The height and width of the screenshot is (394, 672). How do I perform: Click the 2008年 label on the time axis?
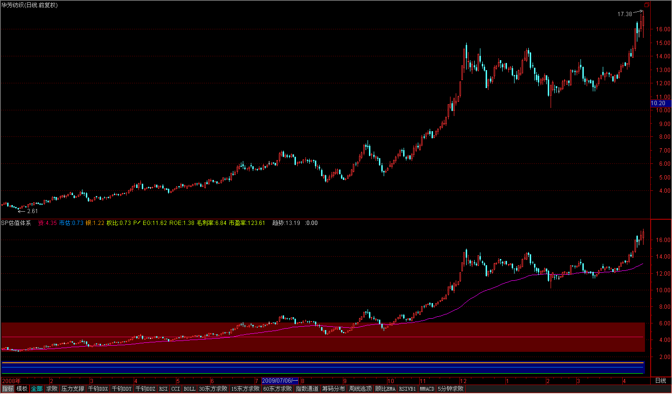pyautogui.click(x=10, y=381)
